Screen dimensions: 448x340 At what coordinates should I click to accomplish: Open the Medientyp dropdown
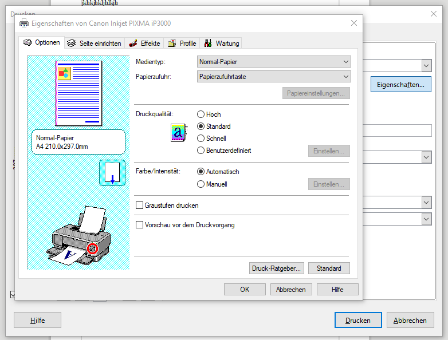[274, 62]
